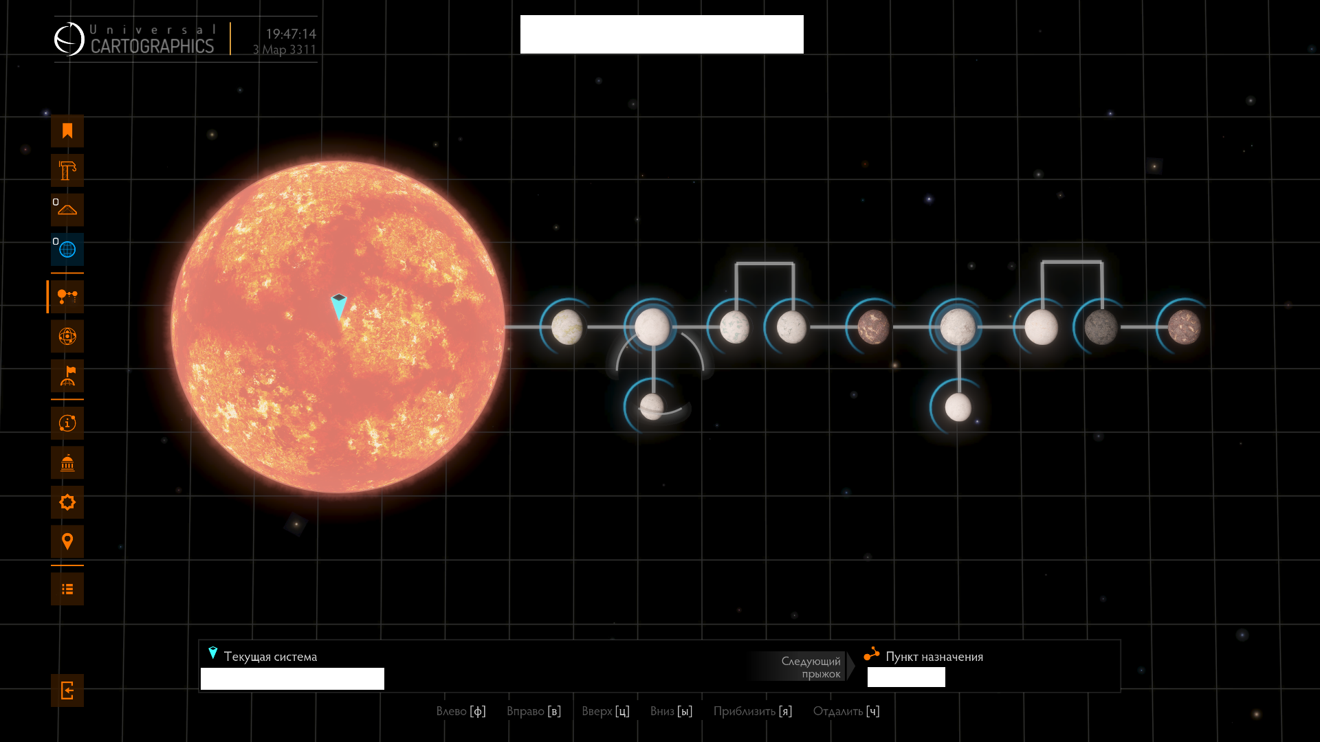
Task: Open the orrery orbit view icon
Action: pos(67,337)
